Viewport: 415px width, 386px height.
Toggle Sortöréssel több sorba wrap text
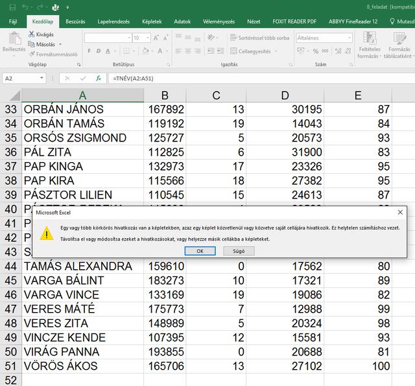point(259,38)
